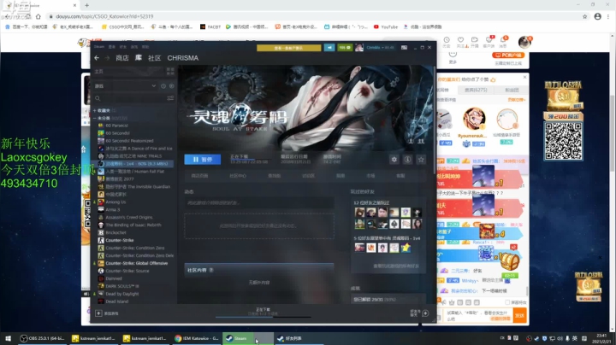Close the Douyu chat notice with X
This screenshot has height=345, width=616.
click(x=524, y=77)
